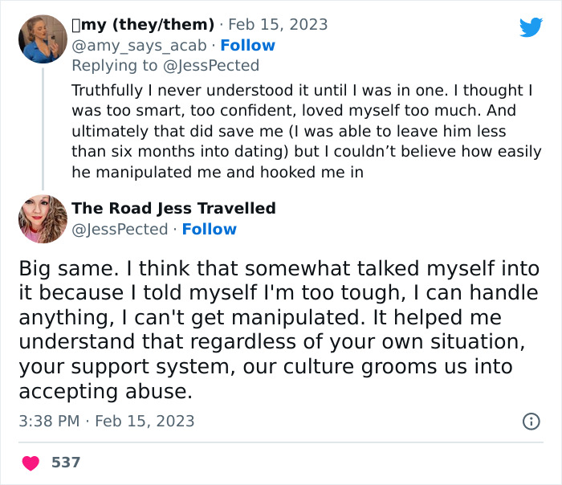This screenshot has width=562, height=485.
Task: Follow @amy_says_acab
Action: coord(247,46)
